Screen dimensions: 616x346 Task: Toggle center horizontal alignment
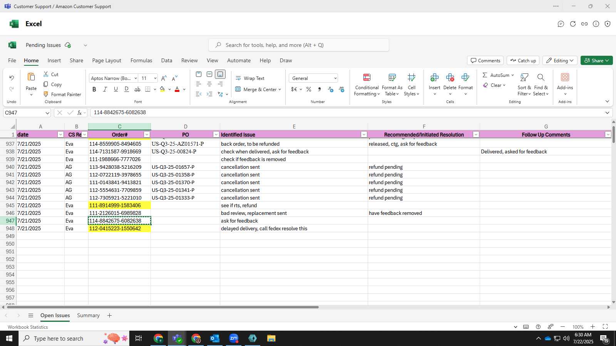pos(209,84)
